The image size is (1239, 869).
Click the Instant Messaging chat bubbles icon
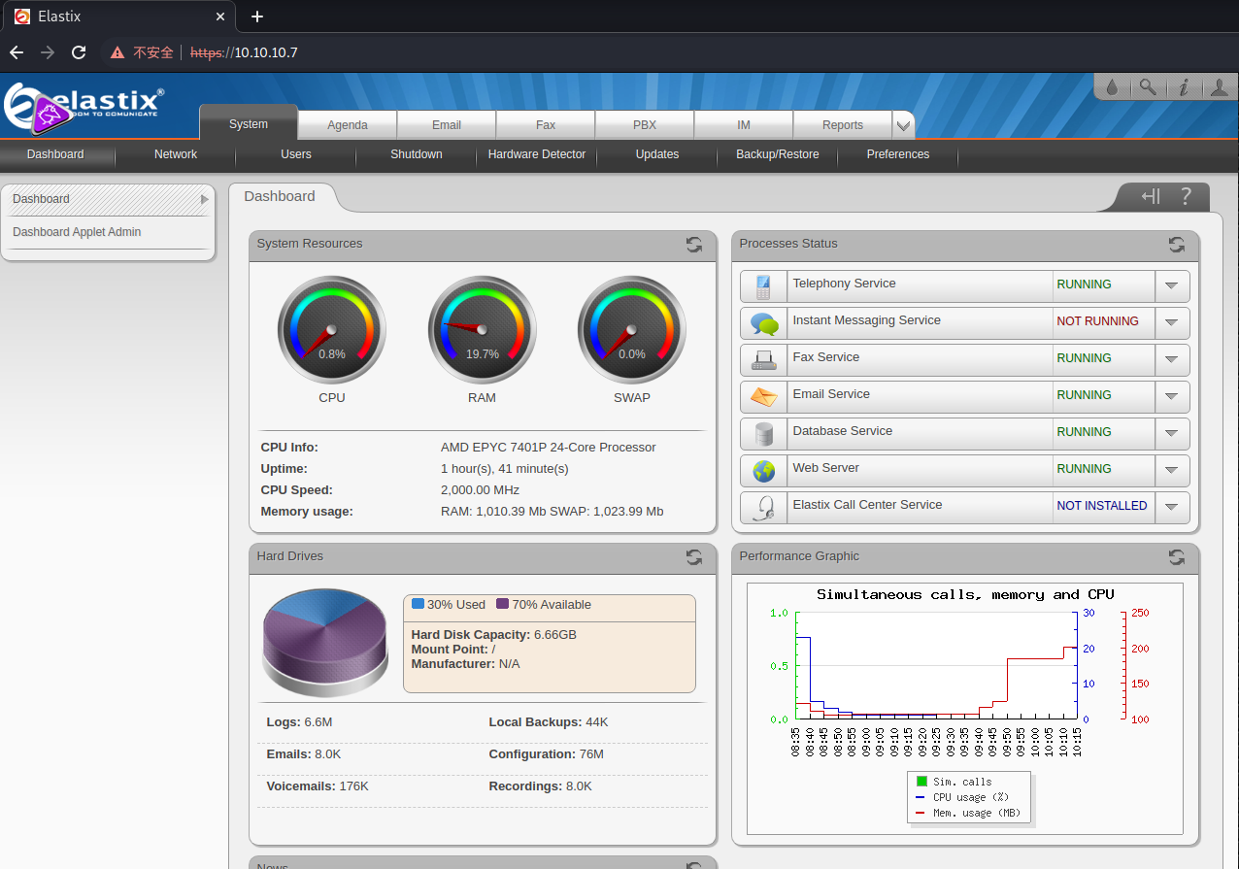(764, 323)
